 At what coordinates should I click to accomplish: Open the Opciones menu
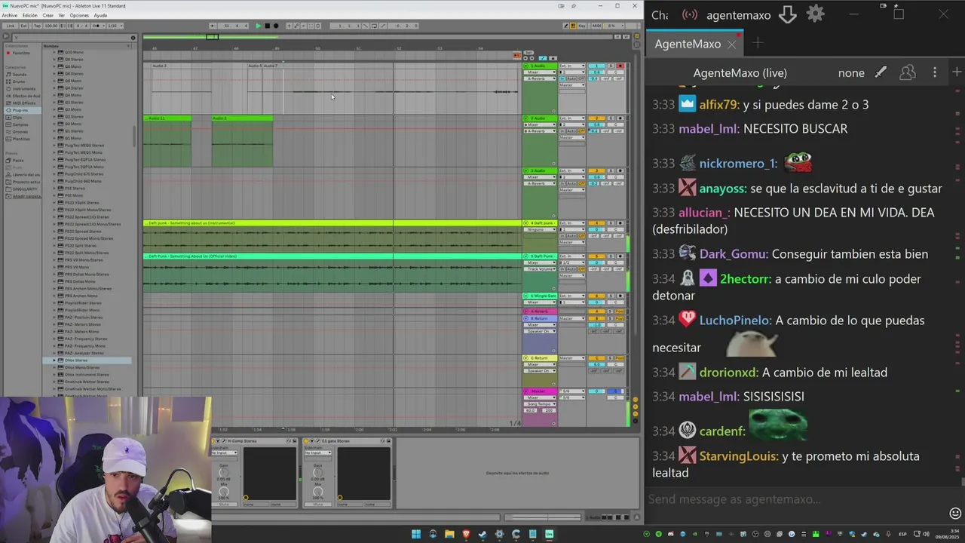tap(78, 15)
